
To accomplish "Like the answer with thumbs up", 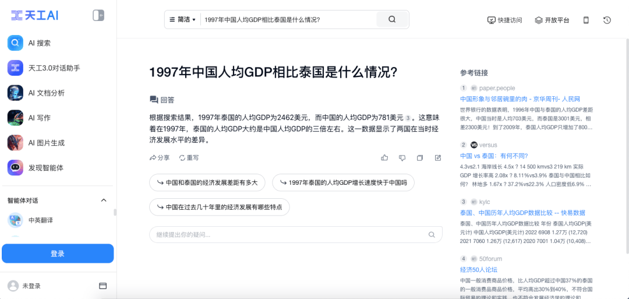I will coord(384,158).
